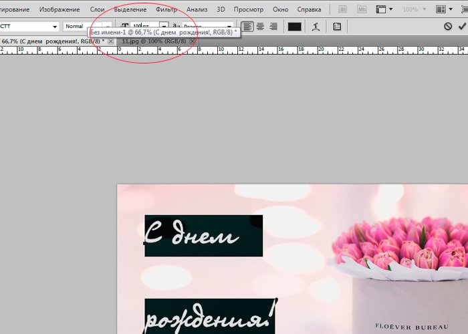
Task: Click the black text color swatch
Action: coord(294,27)
